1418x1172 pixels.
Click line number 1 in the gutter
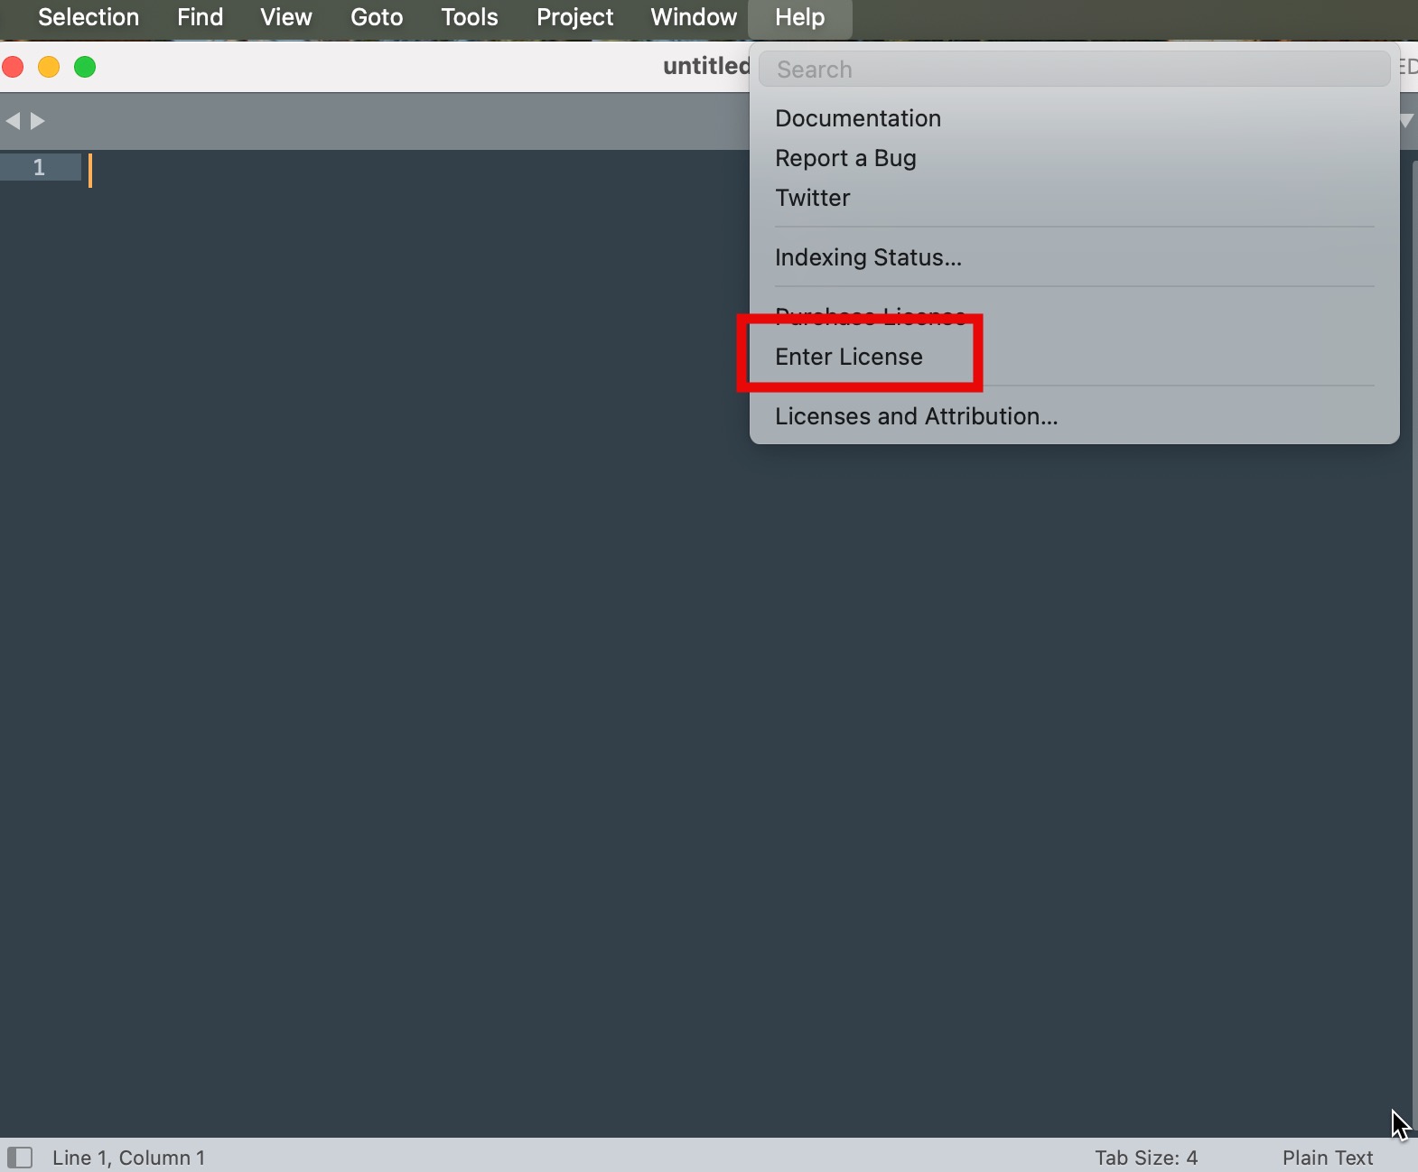coord(39,167)
